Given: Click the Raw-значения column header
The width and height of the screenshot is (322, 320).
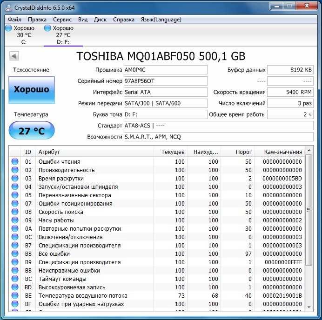Looking at the screenshot, I should (x=280, y=152).
